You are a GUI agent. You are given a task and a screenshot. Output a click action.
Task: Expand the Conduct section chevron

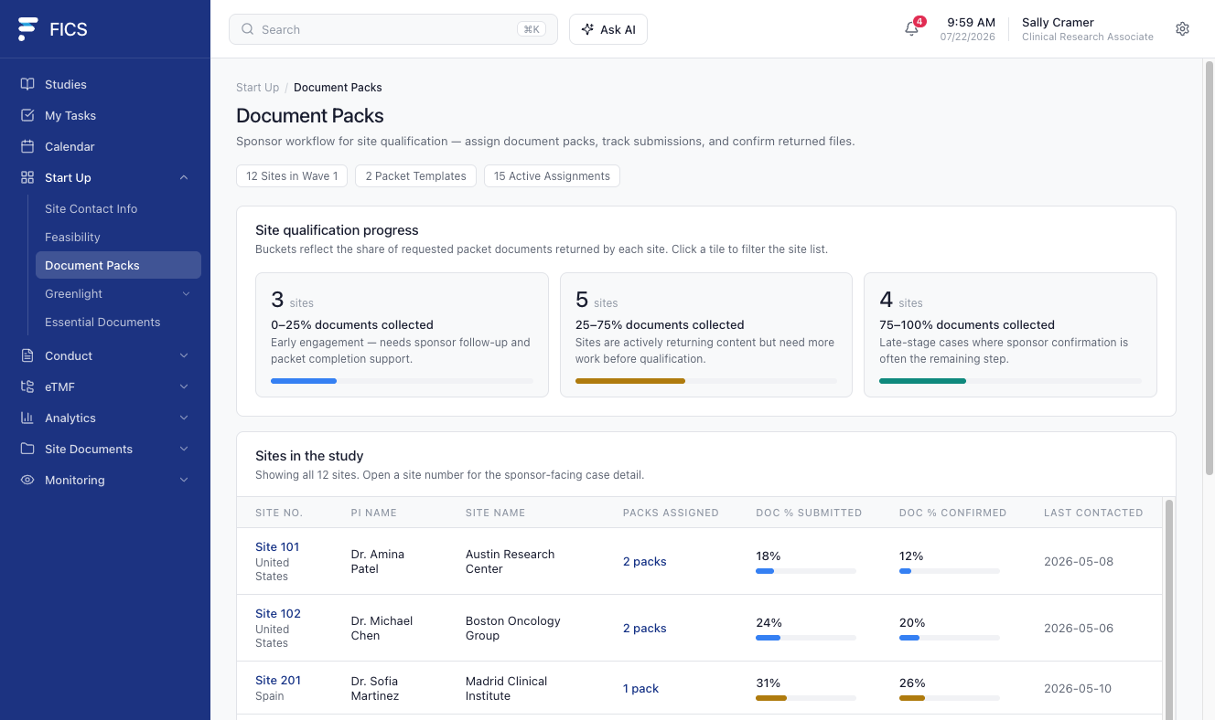184,355
